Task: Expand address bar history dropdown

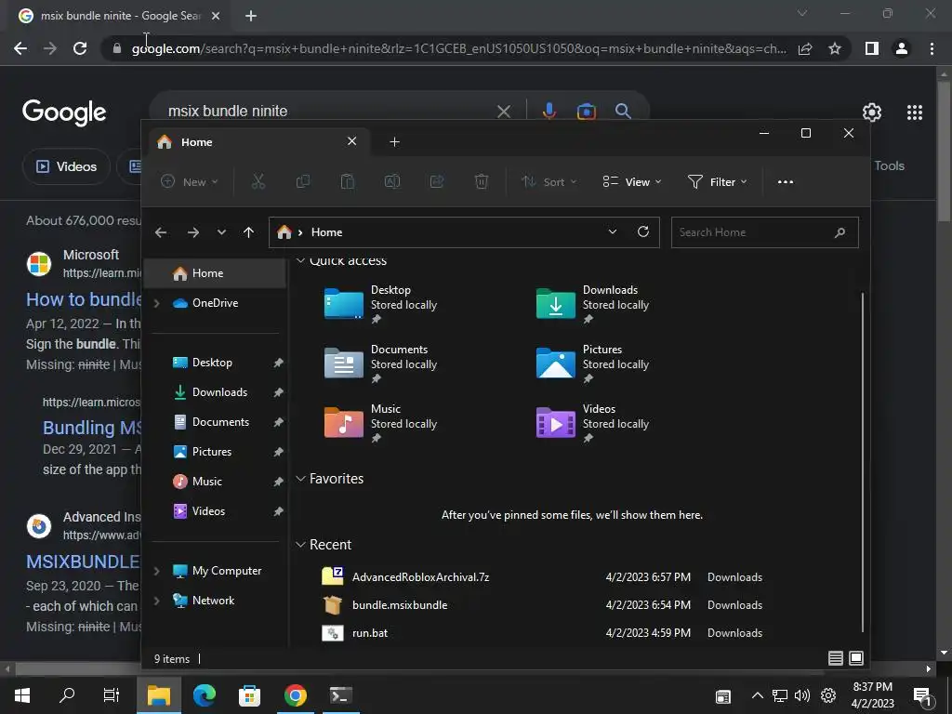Action: tap(612, 231)
